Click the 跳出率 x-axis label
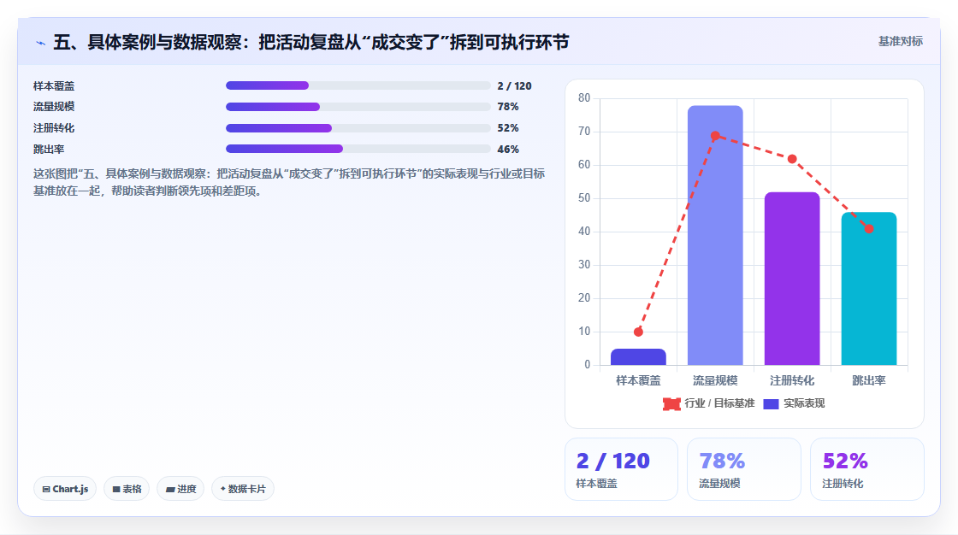Viewport: 958px width, 535px height. pos(869,380)
